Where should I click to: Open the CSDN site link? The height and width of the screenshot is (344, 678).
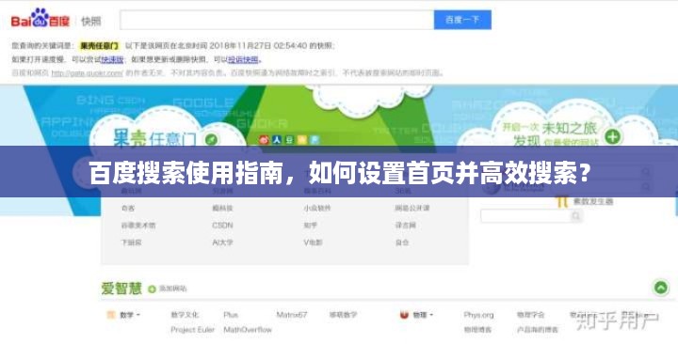222,226
